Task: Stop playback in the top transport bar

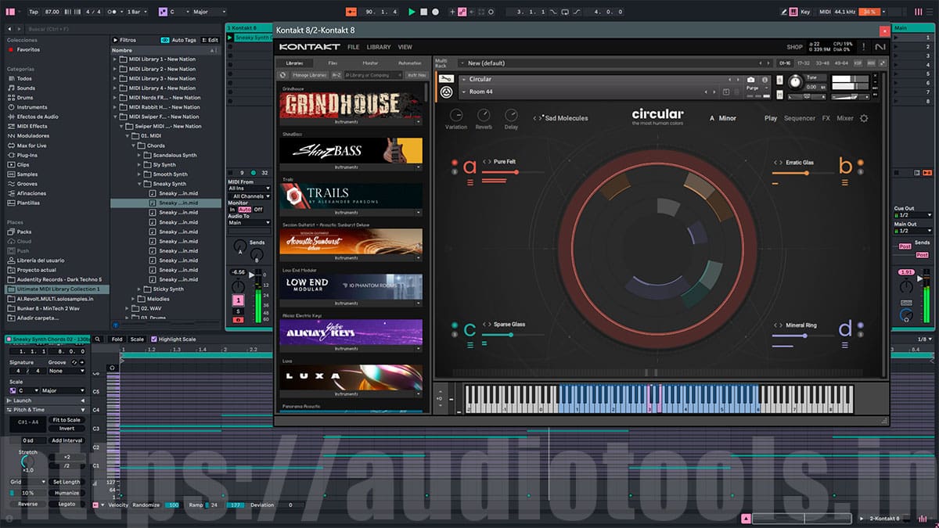Action: pyautogui.click(x=424, y=12)
